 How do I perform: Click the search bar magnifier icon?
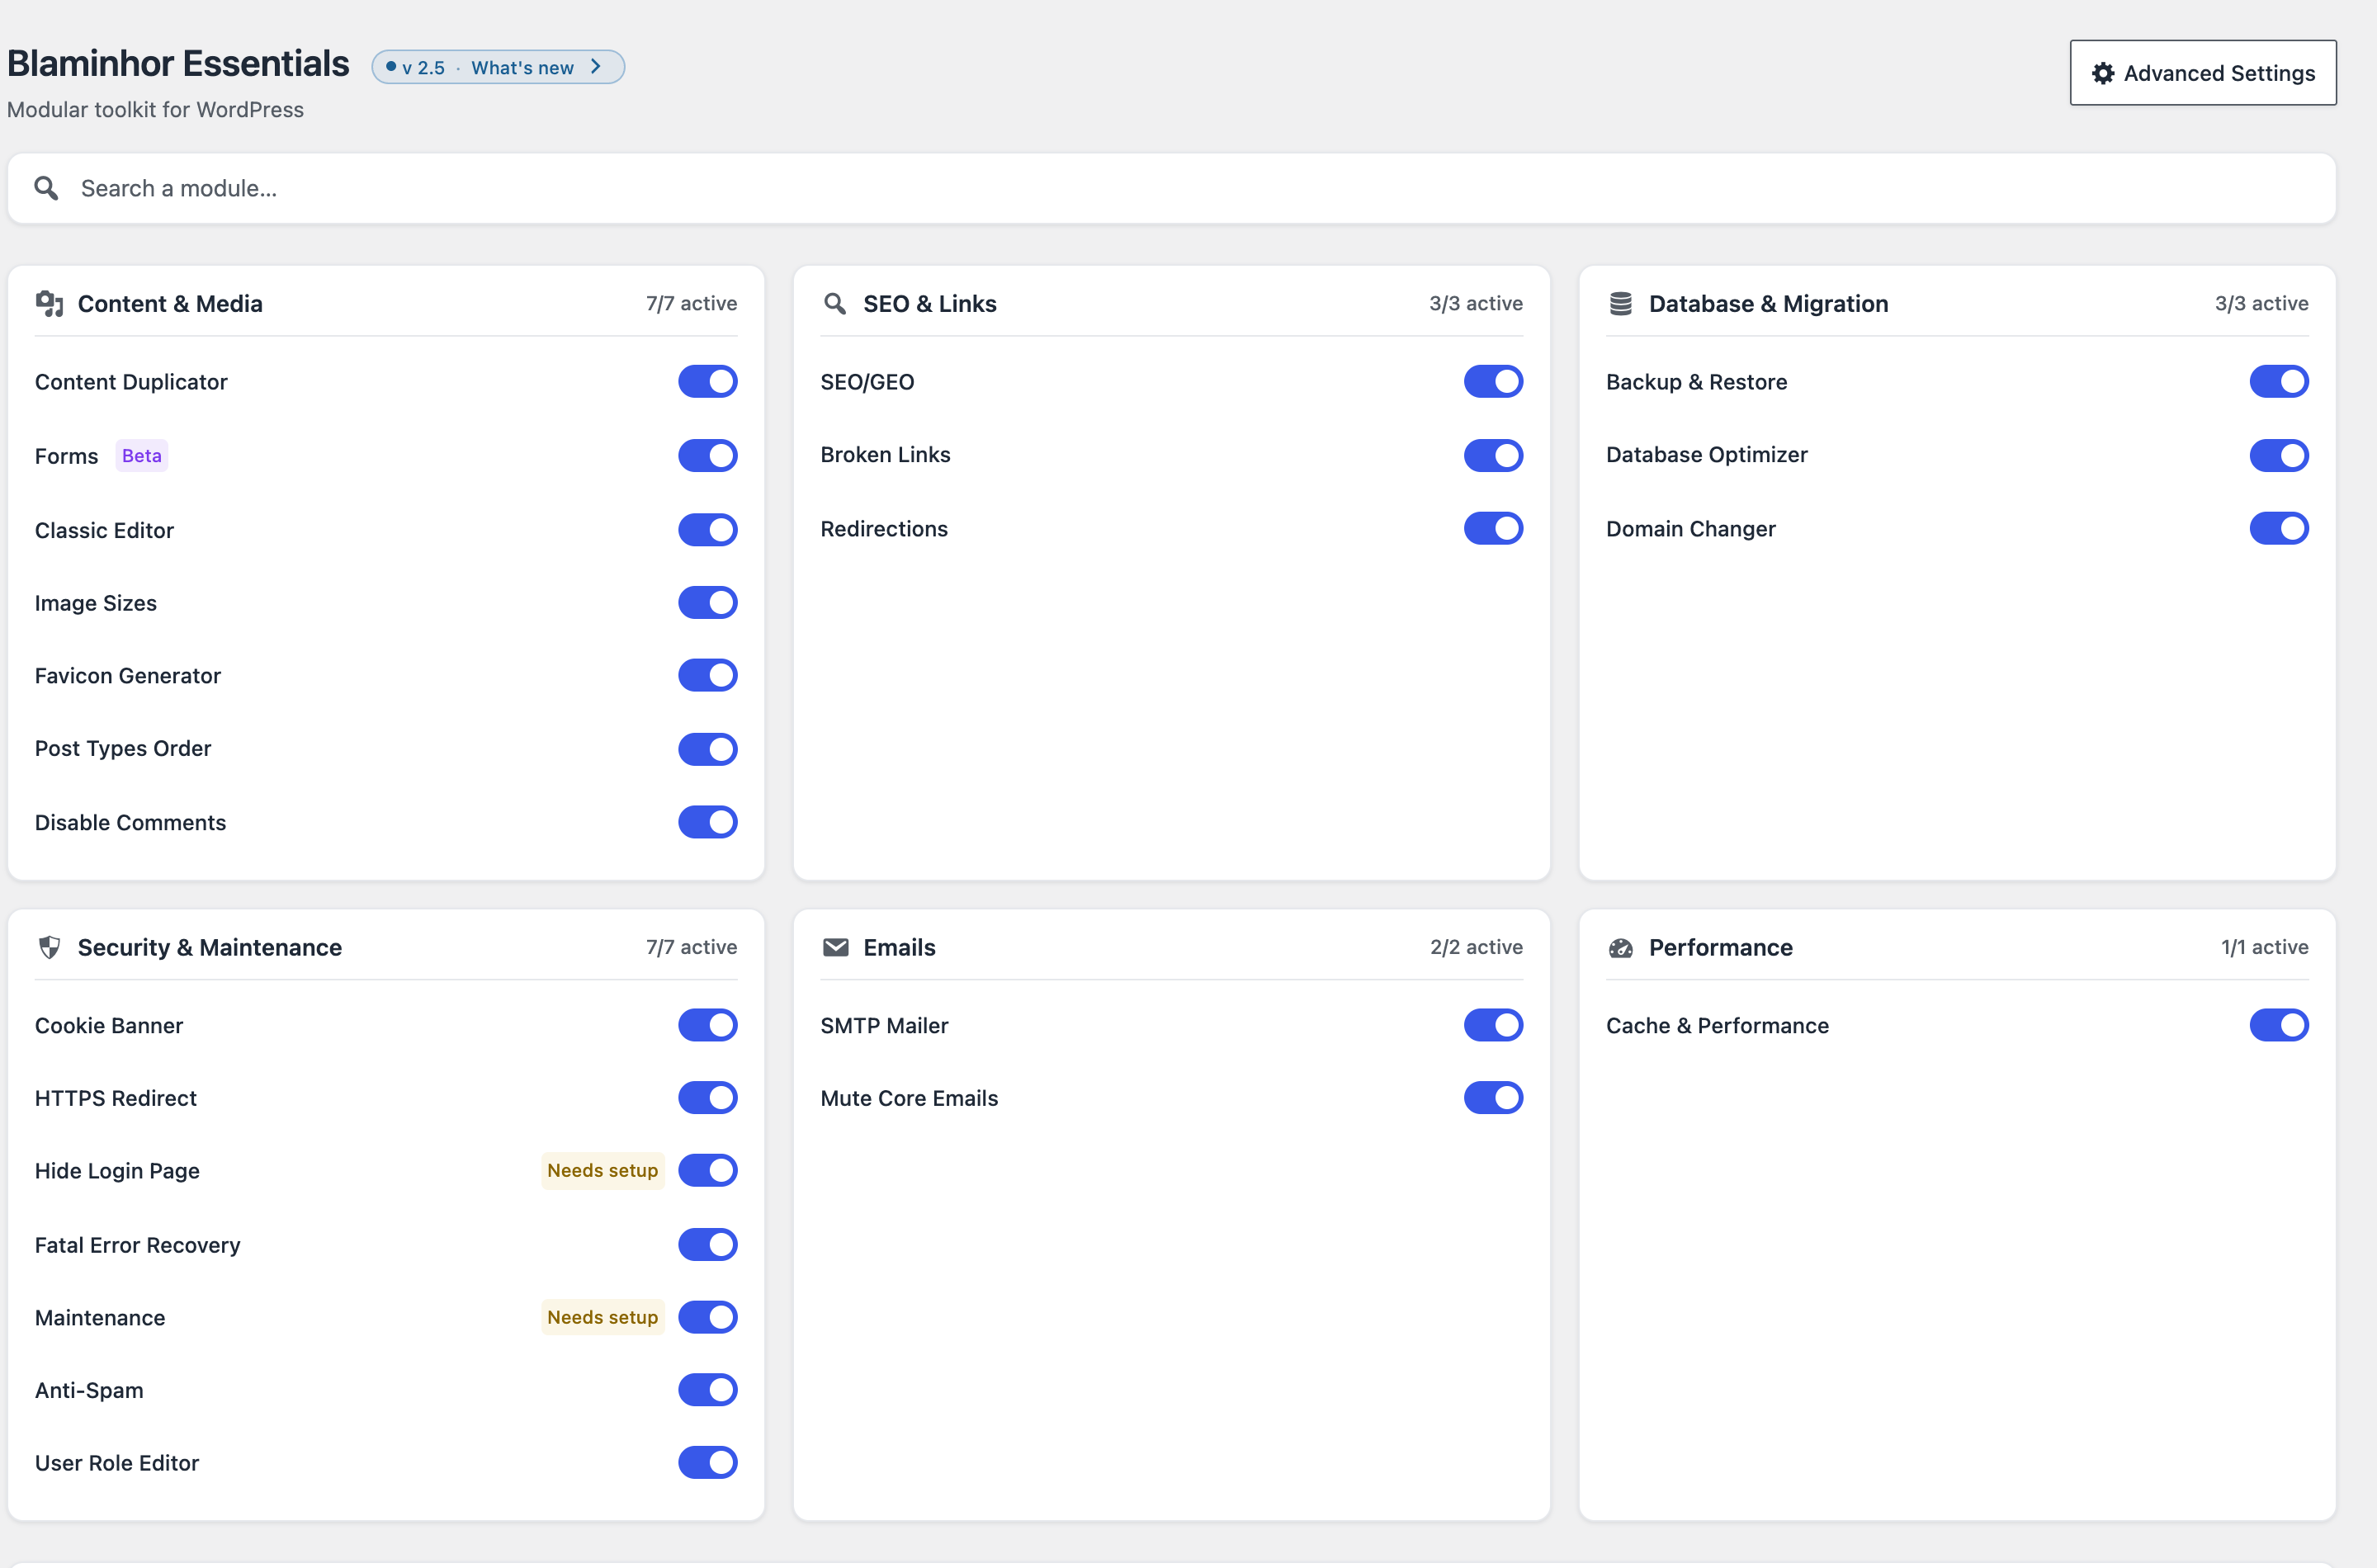46,188
